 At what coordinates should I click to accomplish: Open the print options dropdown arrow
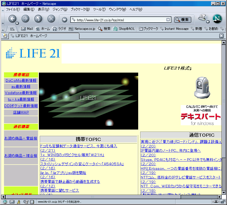tap(208, 22)
